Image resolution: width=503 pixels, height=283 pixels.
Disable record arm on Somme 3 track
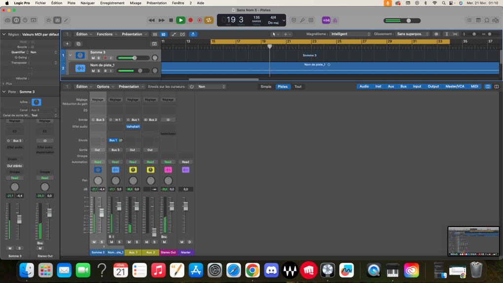click(x=105, y=58)
